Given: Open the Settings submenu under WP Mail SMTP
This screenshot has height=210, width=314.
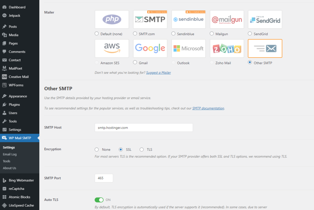Looking at the screenshot, I should 9,147.
